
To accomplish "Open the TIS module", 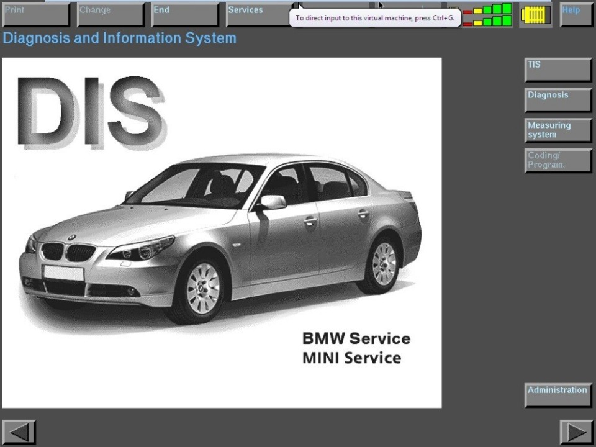I will pyautogui.click(x=558, y=70).
